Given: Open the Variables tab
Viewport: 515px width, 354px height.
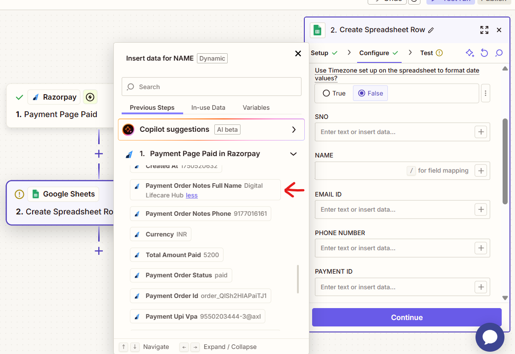Looking at the screenshot, I should point(256,107).
